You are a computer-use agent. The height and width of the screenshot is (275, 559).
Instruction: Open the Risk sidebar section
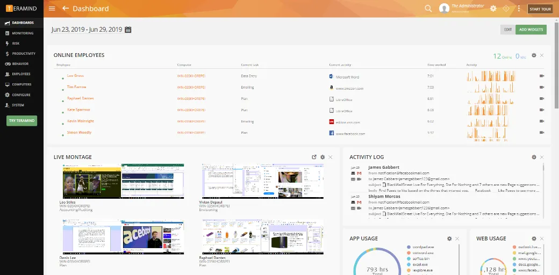click(21, 44)
